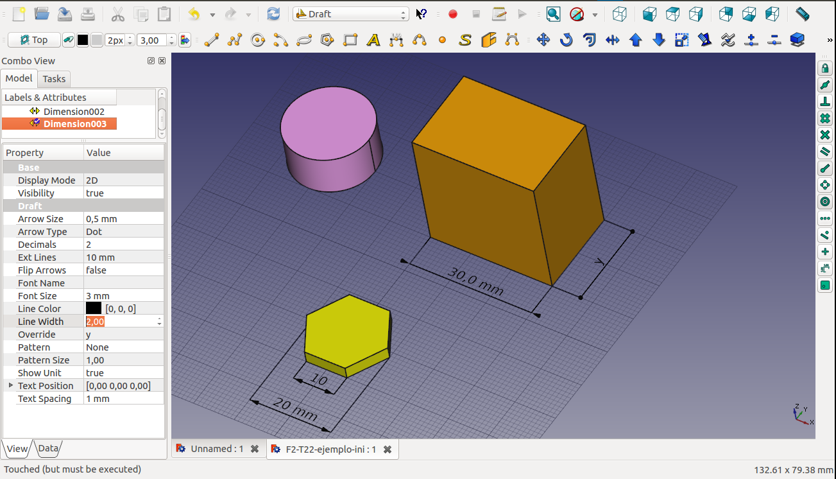This screenshot has width=836, height=479.
Task: Select the Rectangle drawing tool
Action: coord(350,40)
